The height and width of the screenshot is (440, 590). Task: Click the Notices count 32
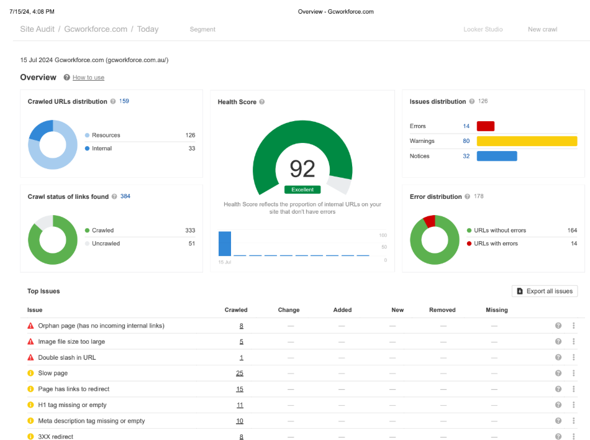pos(466,156)
